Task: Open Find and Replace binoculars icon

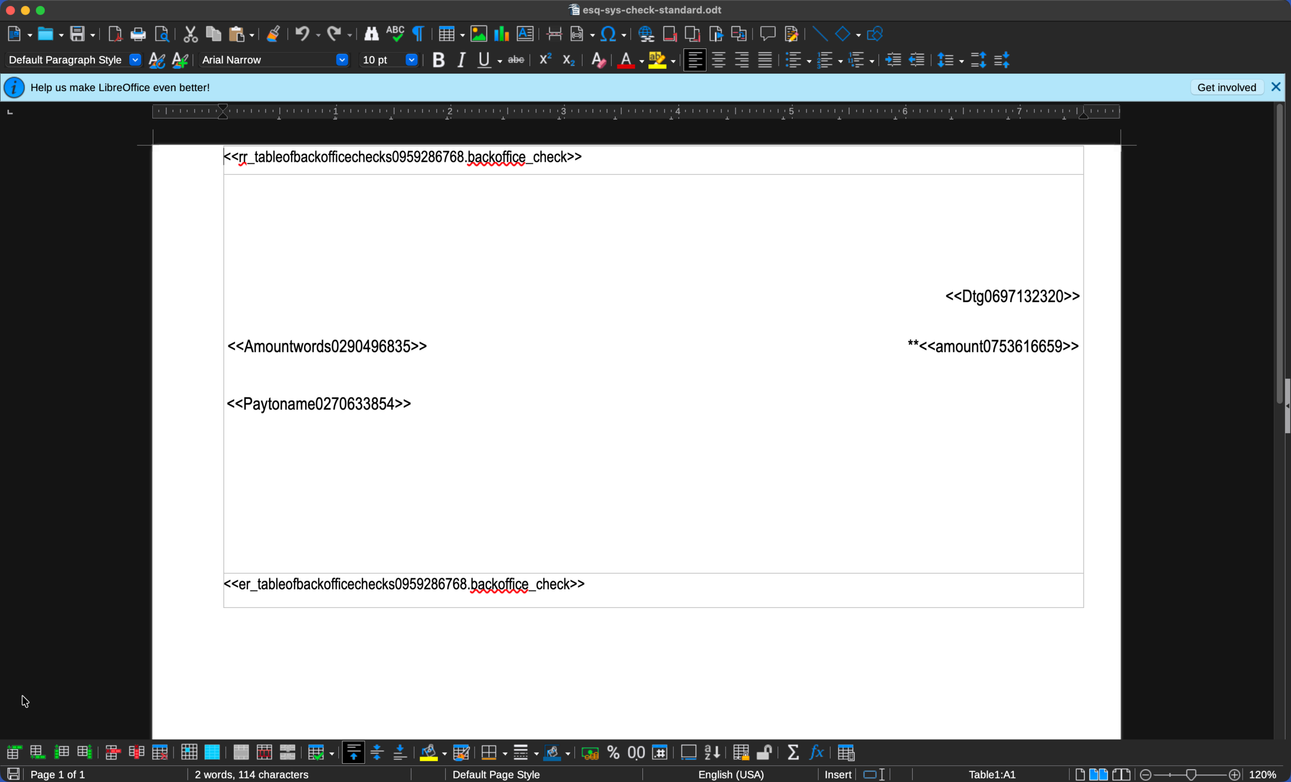Action: pyautogui.click(x=371, y=34)
